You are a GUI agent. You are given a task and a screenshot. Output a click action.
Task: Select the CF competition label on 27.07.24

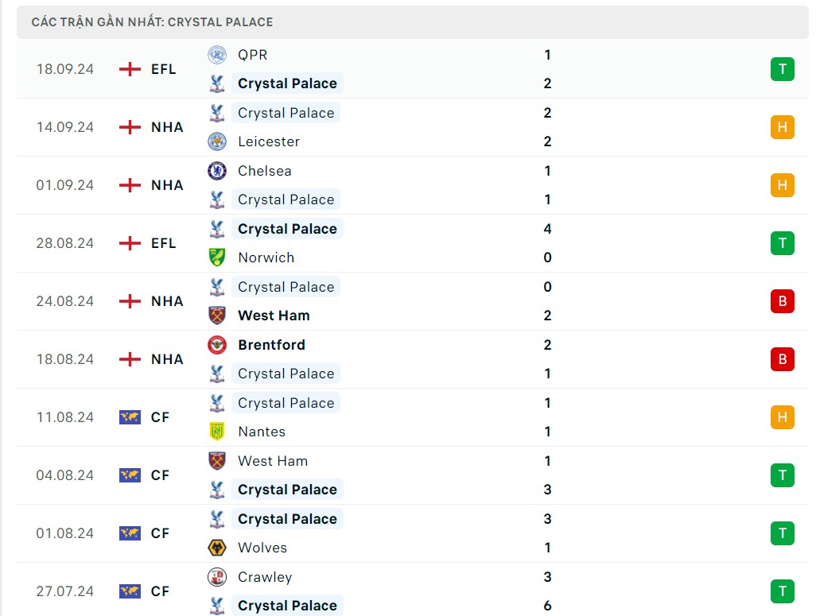click(160, 591)
